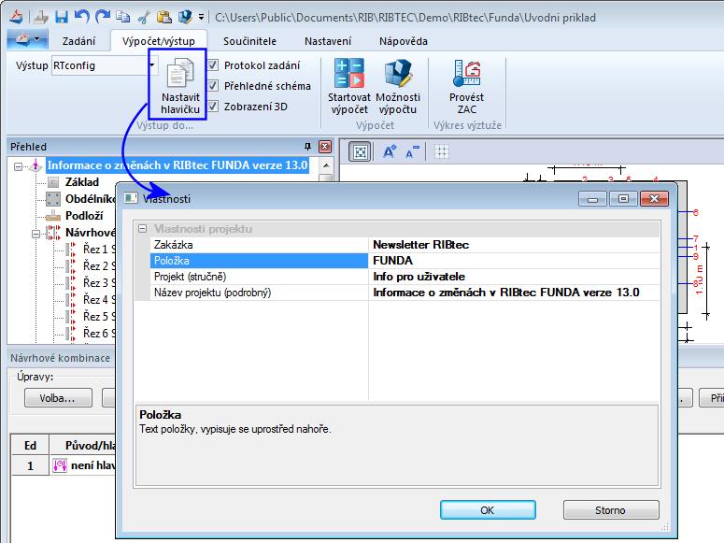Edit the FUNDA value field
The image size is (724, 543).
click(x=514, y=261)
